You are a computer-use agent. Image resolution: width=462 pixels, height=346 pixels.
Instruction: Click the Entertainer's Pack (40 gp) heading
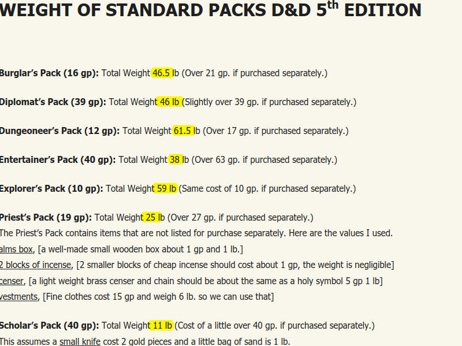point(58,160)
